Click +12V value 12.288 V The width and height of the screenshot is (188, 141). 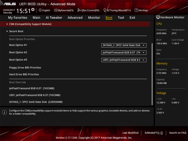[161, 103]
